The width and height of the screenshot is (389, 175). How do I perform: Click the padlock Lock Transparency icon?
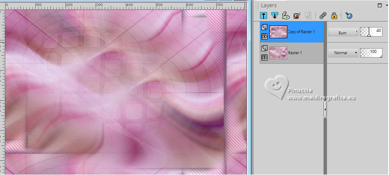click(x=334, y=16)
